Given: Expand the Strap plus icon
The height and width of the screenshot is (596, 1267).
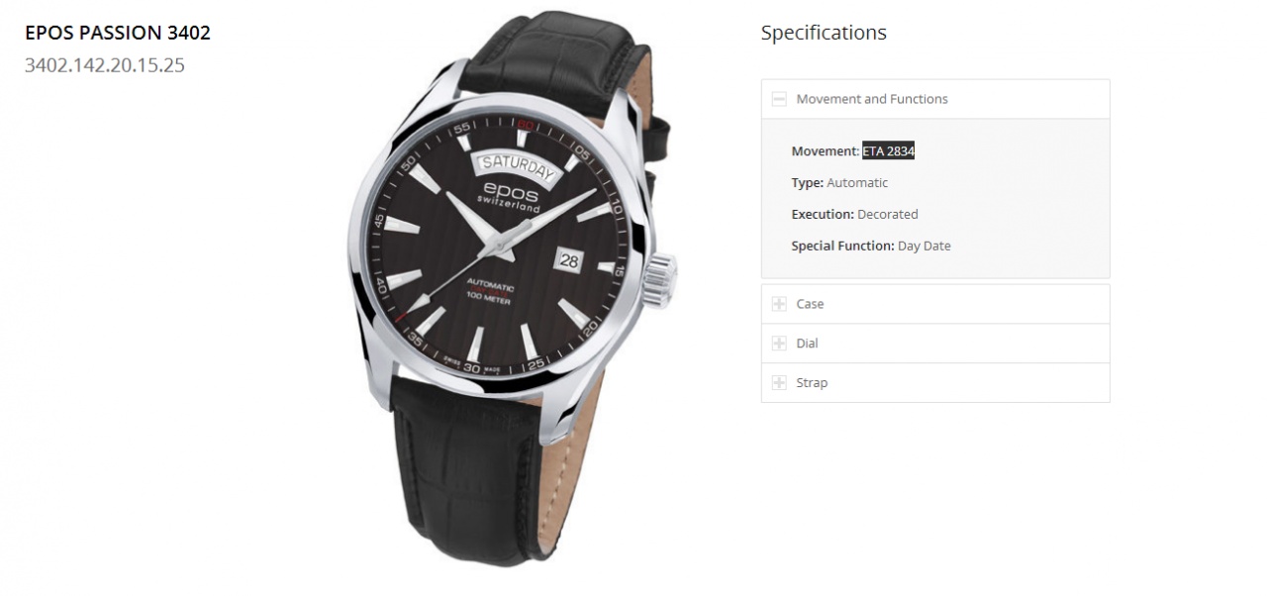Looking at the screenshot, I should [779, 383].
